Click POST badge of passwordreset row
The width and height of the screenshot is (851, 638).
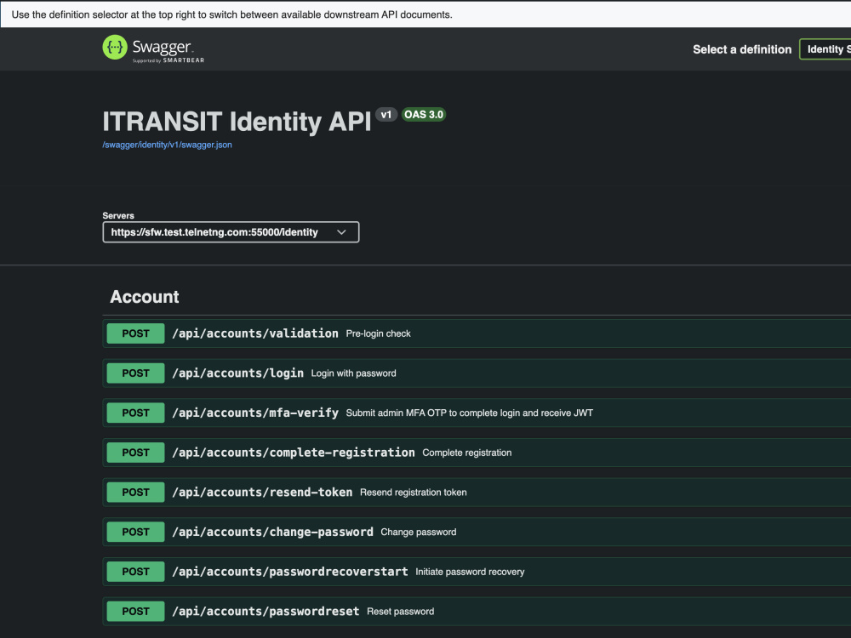coord(135,612)
